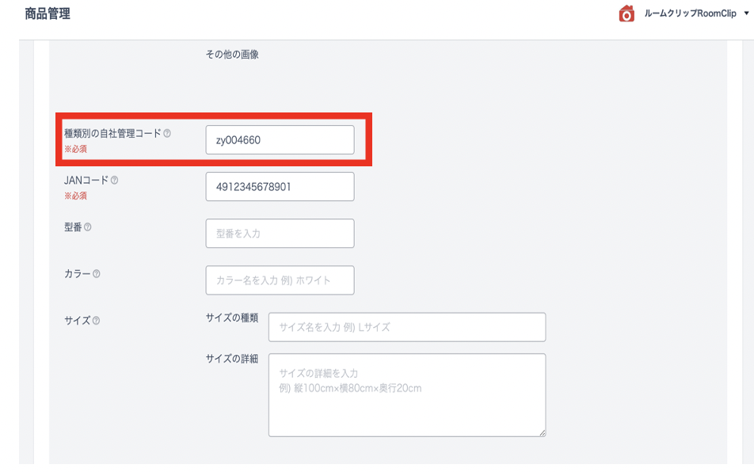Click the textarea resize handle corner

click(543, 433)
